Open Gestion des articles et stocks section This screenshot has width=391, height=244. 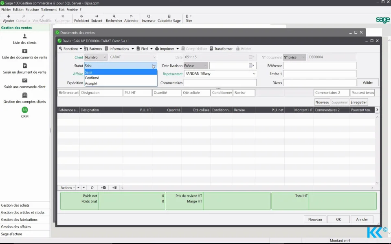click(x=25, y=212)
